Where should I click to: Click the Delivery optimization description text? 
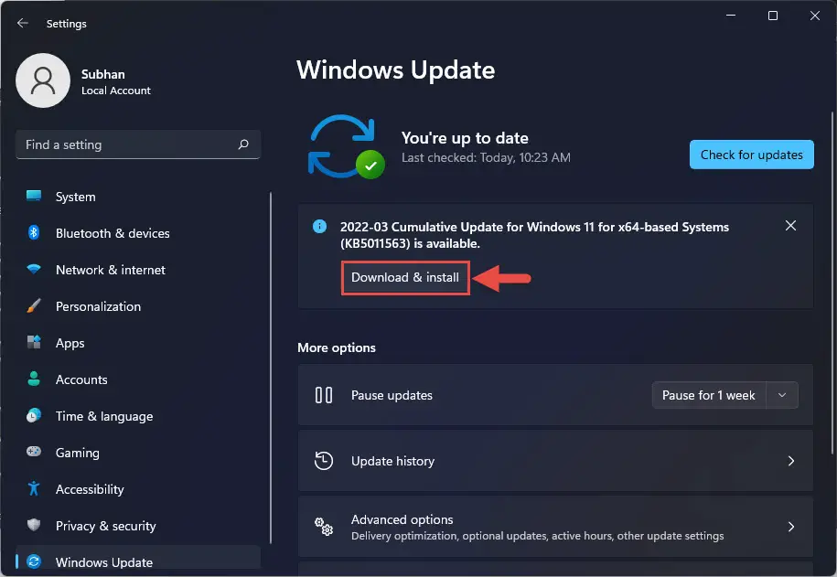tap(538, 536)
